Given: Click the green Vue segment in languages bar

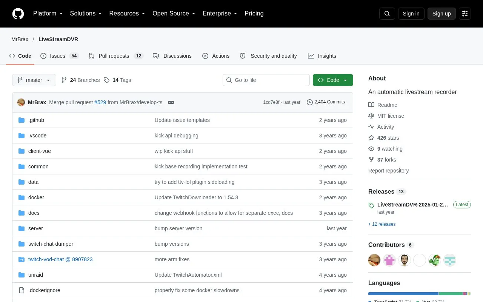Looking at the screenshot, I should coord(451,294).
